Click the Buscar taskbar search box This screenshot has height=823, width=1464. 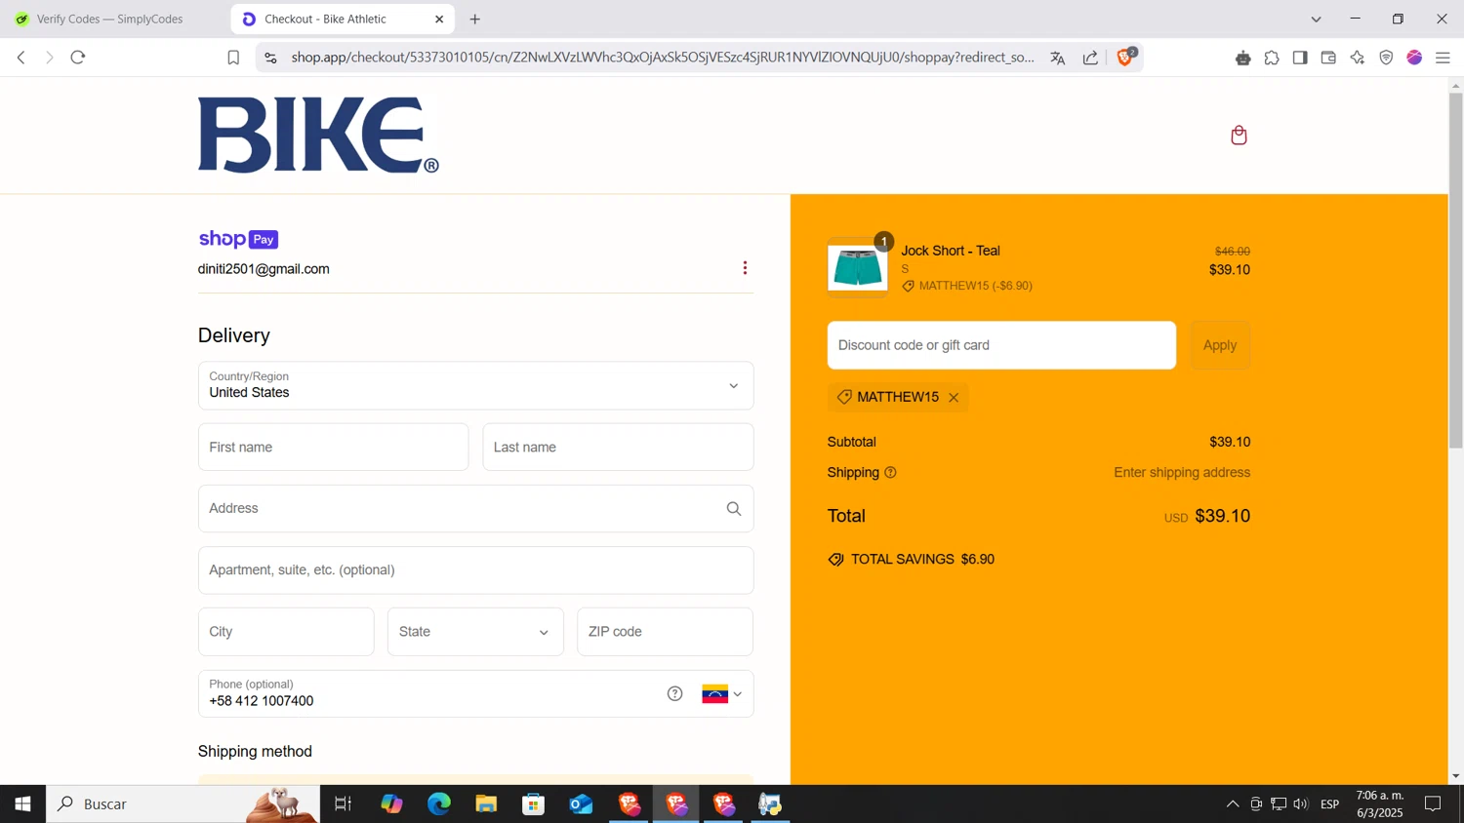[183, 803]
